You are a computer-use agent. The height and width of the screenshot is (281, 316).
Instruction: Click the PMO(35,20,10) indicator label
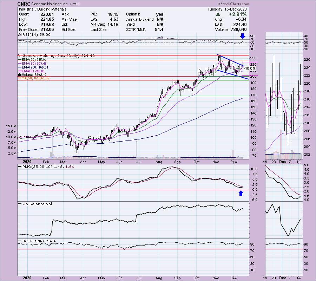click(x=38, y=167)
